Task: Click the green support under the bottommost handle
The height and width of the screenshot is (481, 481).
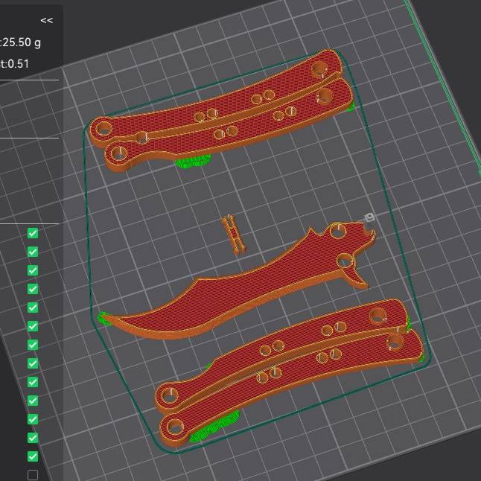Action: [x=214, y=427]
